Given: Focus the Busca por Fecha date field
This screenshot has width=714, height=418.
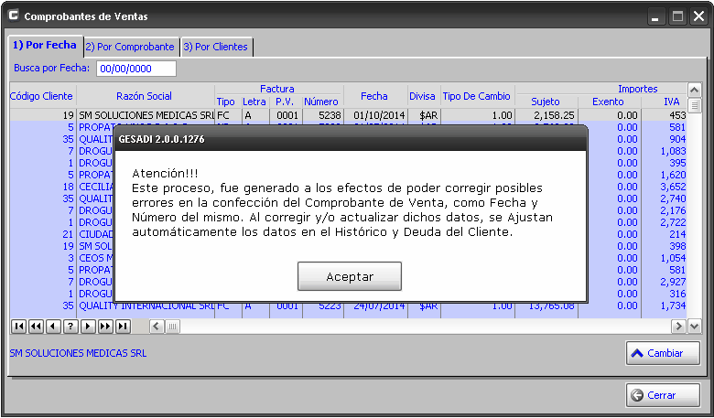Looking at the screenshot, I should pyautogui.click(x=136, y=69).
